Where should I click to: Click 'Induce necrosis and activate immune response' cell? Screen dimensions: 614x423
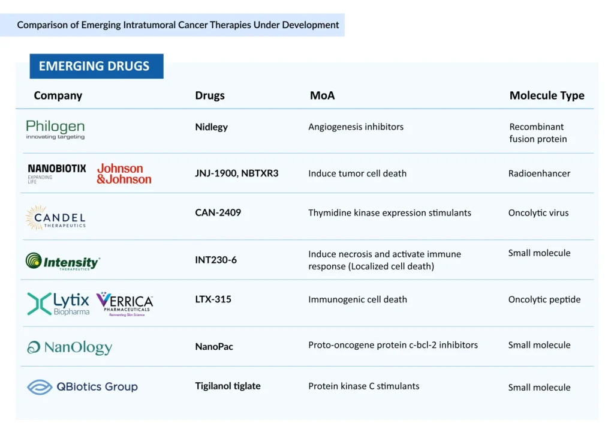click(384, 260)
